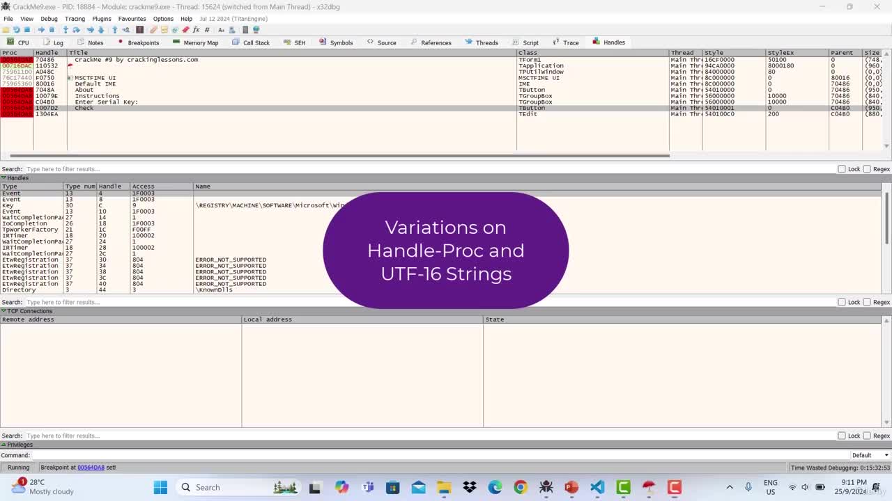This screenshot has width=892, height=501.
Task: Open the Call Stack tab
Action: [251, 42]
